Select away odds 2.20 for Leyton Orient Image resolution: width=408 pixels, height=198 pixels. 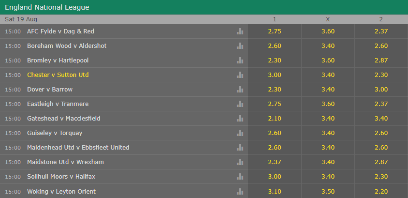[381, 192]
